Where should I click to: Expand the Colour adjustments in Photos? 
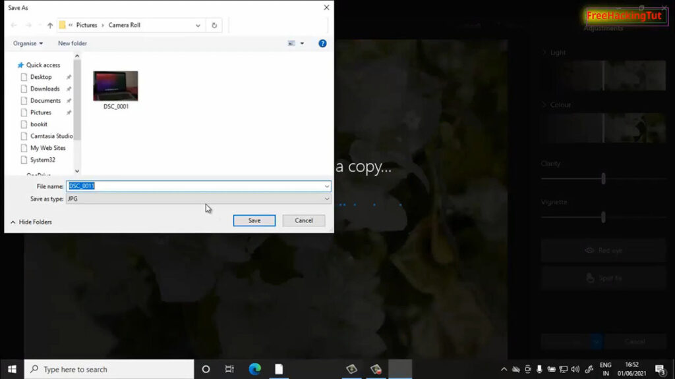pos(556,105)
